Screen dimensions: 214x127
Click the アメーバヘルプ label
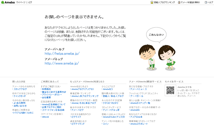coord(54,49)
